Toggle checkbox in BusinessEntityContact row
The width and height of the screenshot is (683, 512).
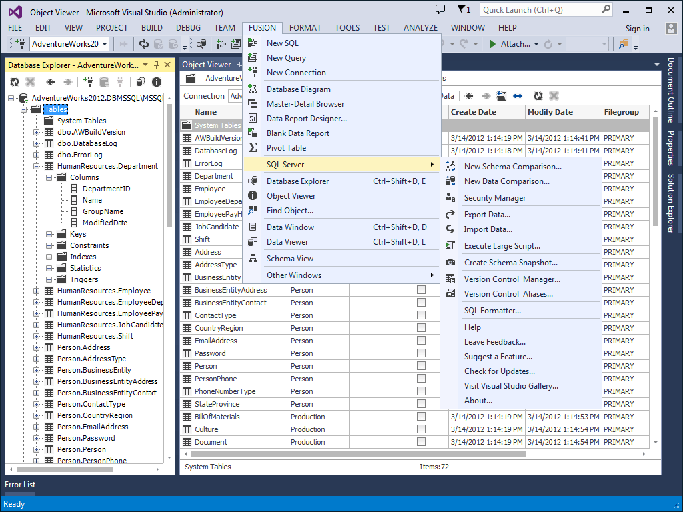(x=422, y=302)
